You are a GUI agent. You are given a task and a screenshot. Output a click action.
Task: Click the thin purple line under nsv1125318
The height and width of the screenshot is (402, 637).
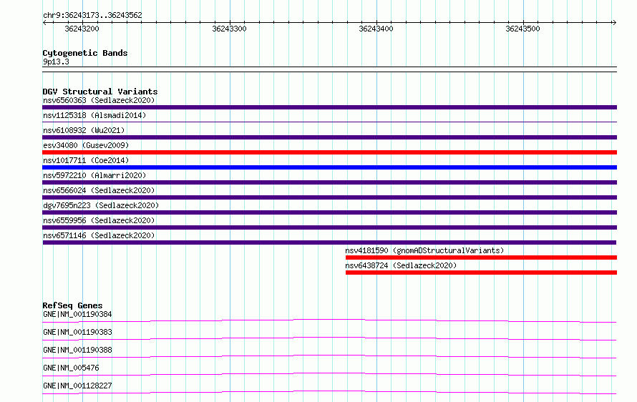329,122
